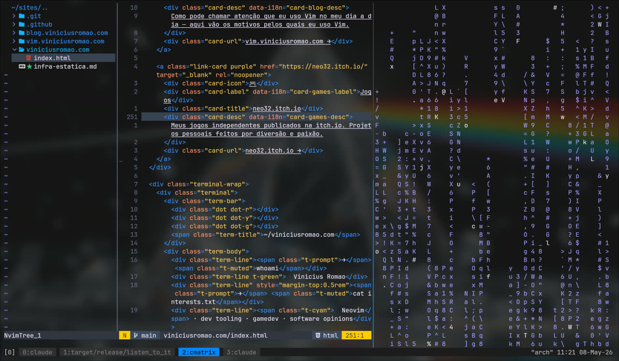The image size is (619, 361).
Task: Click the html filetype label in the statusline
Action: (331, 335)
